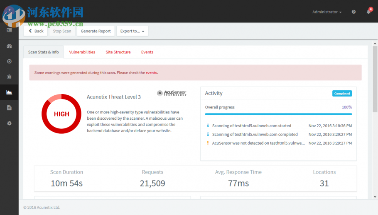The image size is (378, 215).
Task: Expand the Administrator user dropdown
Action: click(327, 12)
